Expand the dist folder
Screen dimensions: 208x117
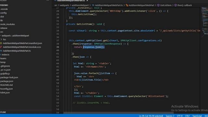coord(2,17)
